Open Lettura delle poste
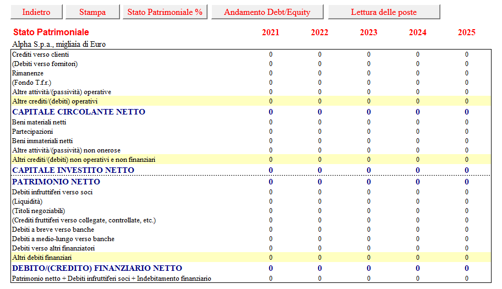Viewport: 502px width, 289px height. (x=384, y=12)
